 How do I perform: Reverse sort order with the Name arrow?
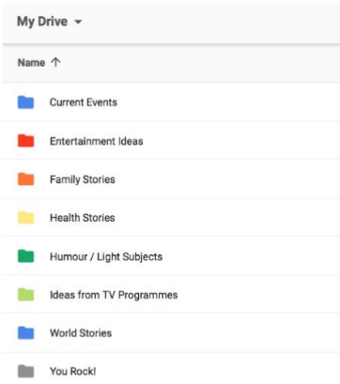click(55, 62)
